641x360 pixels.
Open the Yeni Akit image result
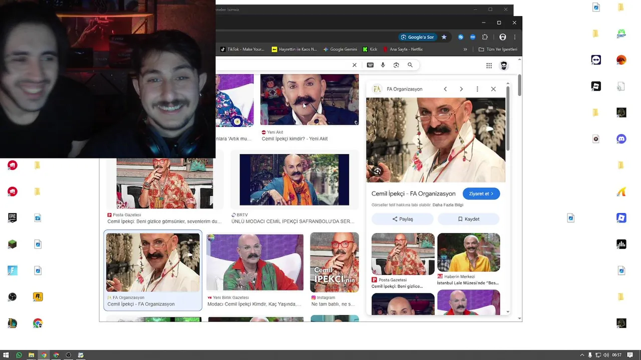click(309, 99)
